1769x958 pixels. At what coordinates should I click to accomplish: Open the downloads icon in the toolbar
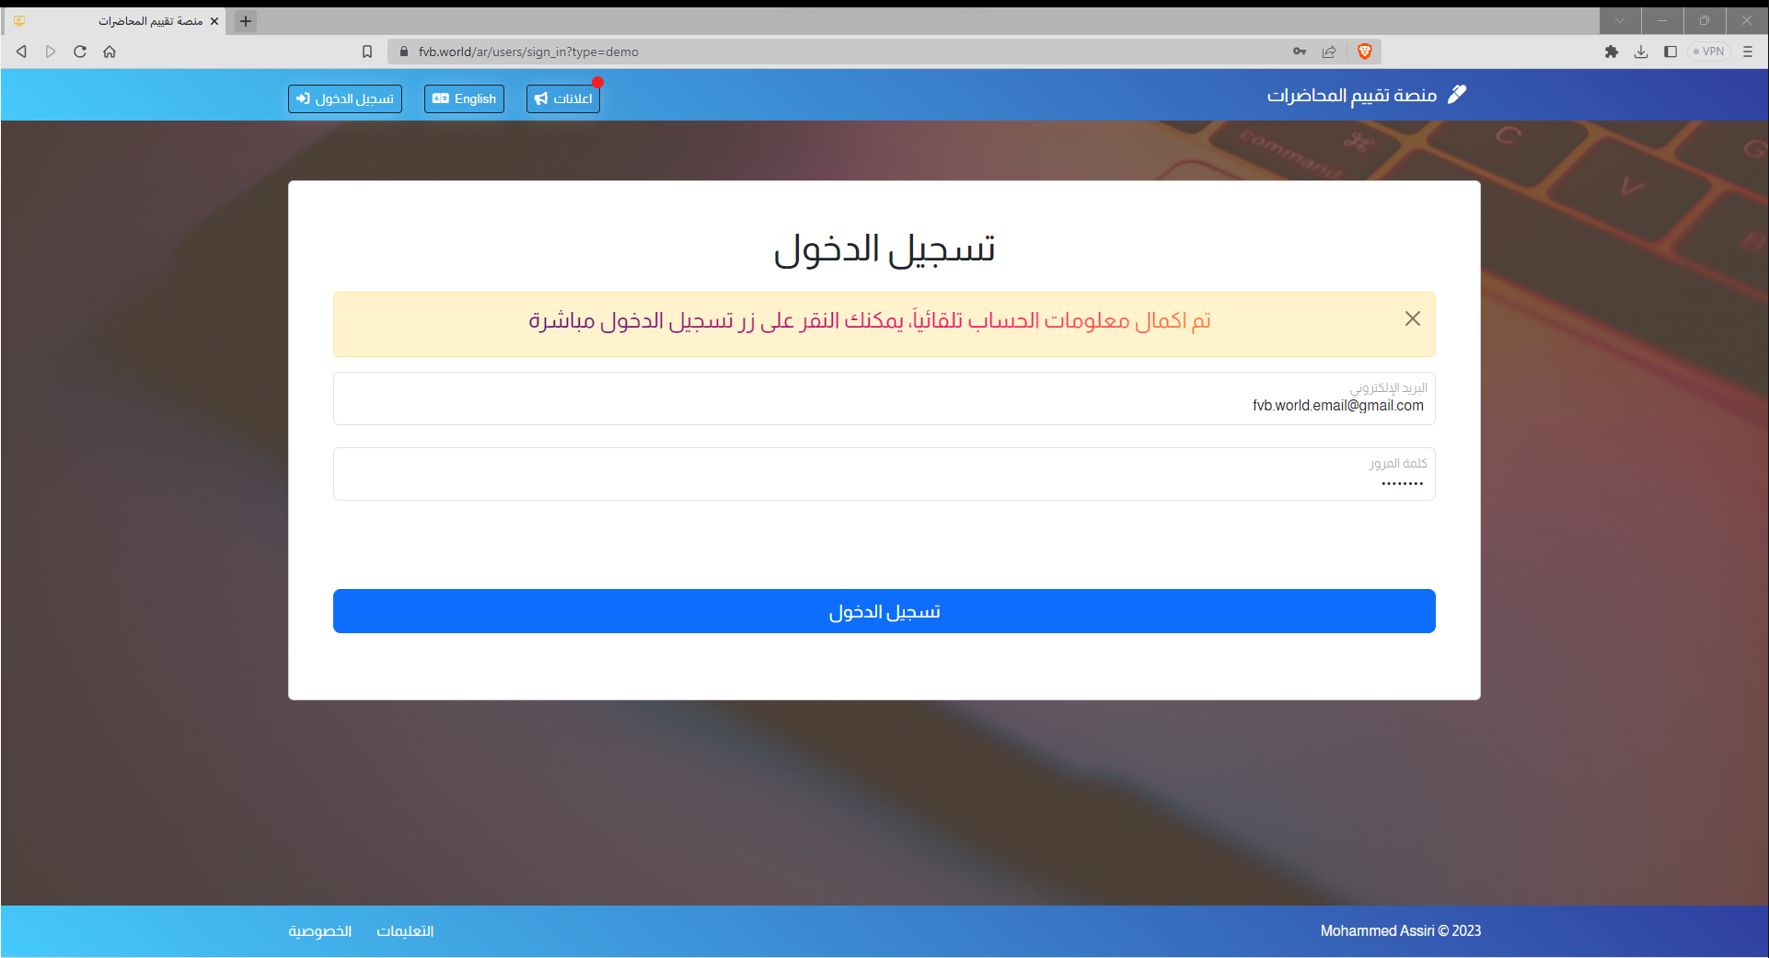pos(1640,52)
